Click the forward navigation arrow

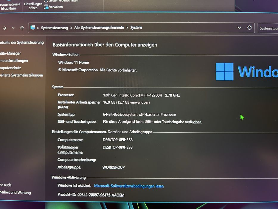tap(4, 28)
